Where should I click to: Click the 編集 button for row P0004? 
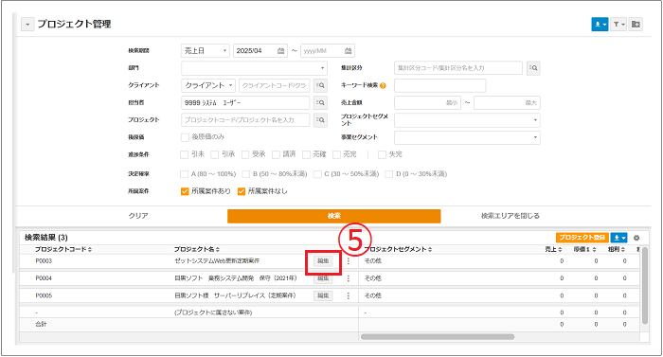(323, 278)
